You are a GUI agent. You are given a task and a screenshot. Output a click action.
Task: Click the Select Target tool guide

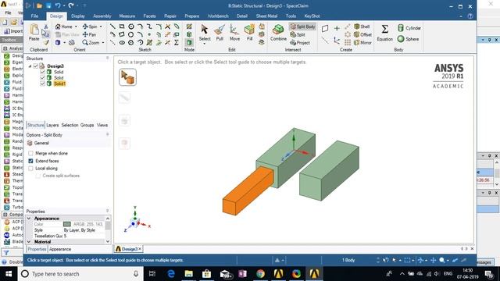127,77
